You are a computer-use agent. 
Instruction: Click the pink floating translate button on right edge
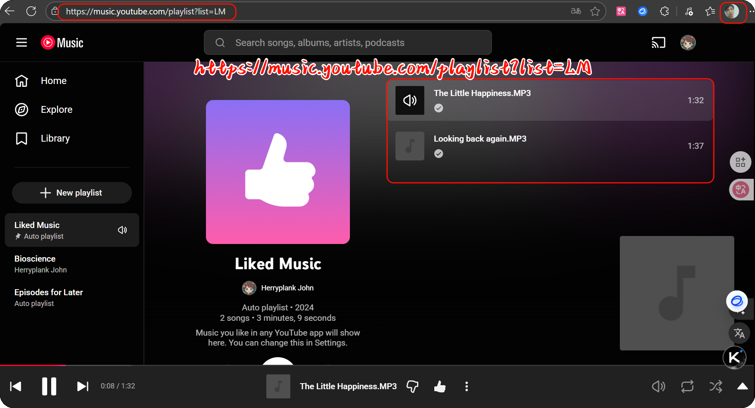(x=741, y=190)
